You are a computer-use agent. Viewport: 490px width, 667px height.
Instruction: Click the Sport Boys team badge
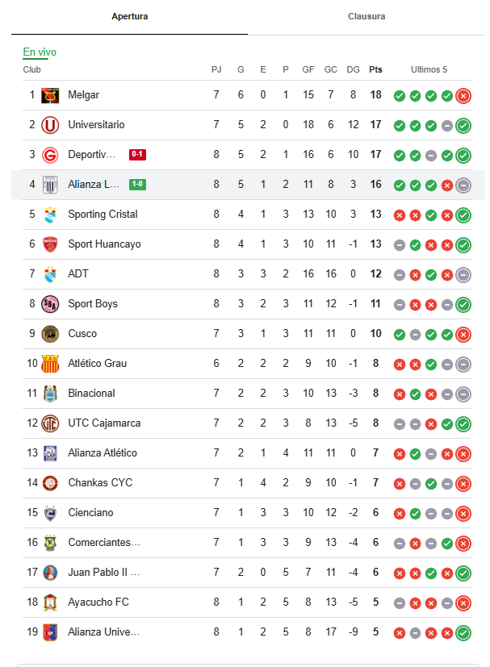[x=50, y=304]
